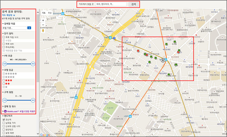This screenshot has width=227, height=137.
Task: Click the X next to 지도 재설정
Action: [x=14, y=15]
